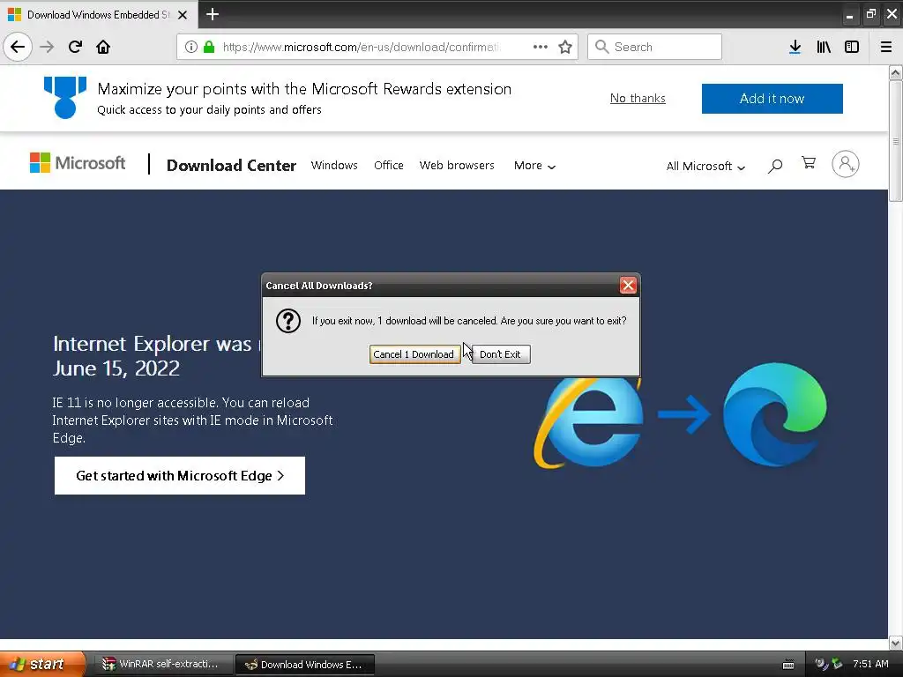Open the Windows menu item

tap(334, 166)
